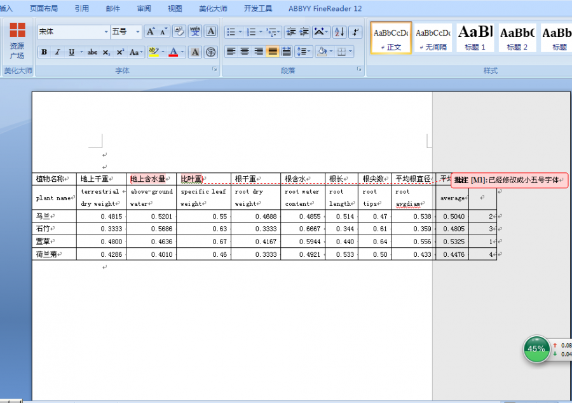Screen dimensions: 572x403
Task: Open the 视图 ribbon tab
Action: click(175, 8)
